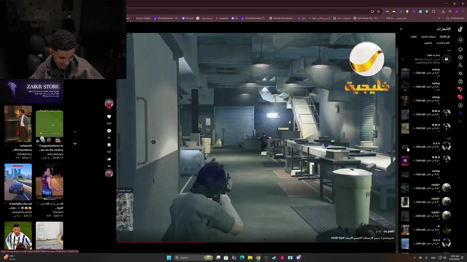Open the taskbar volume icon

click(444, 258)
